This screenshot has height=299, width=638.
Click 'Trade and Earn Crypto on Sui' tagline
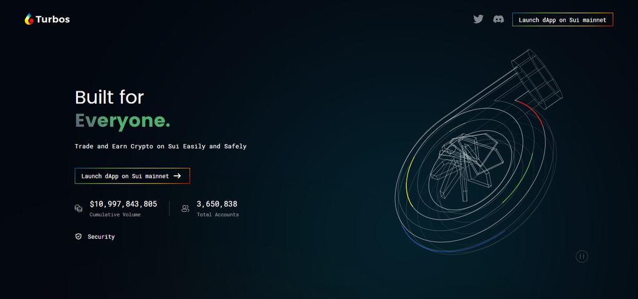tap(161, 146)
